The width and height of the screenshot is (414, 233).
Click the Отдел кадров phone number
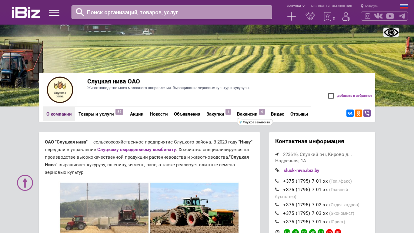(305, 205)
